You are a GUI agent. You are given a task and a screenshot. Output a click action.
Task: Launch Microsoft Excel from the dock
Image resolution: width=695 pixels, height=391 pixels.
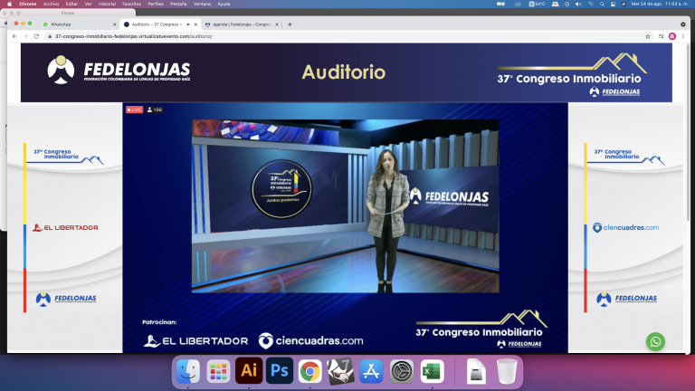433,370
